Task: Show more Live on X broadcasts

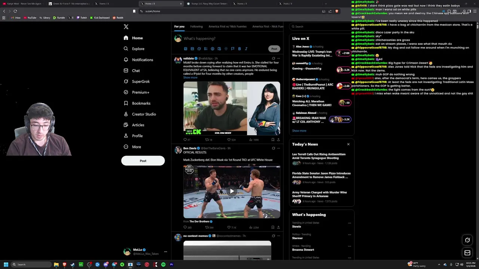Action: coord(299,131)
